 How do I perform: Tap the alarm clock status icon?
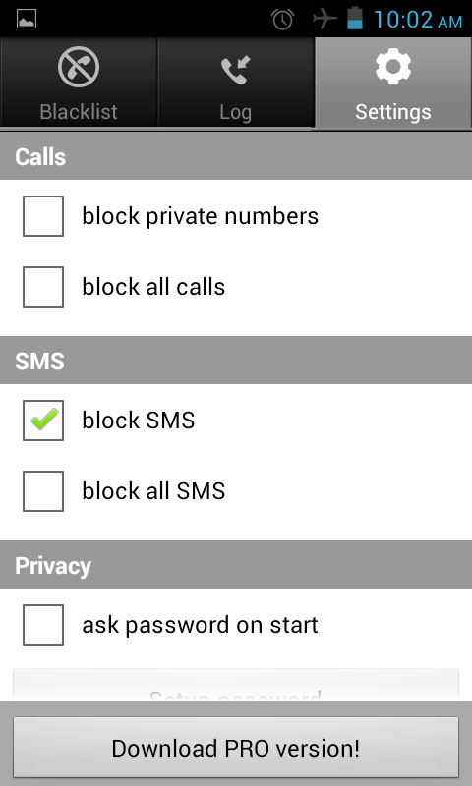click(x=282, y=20)
